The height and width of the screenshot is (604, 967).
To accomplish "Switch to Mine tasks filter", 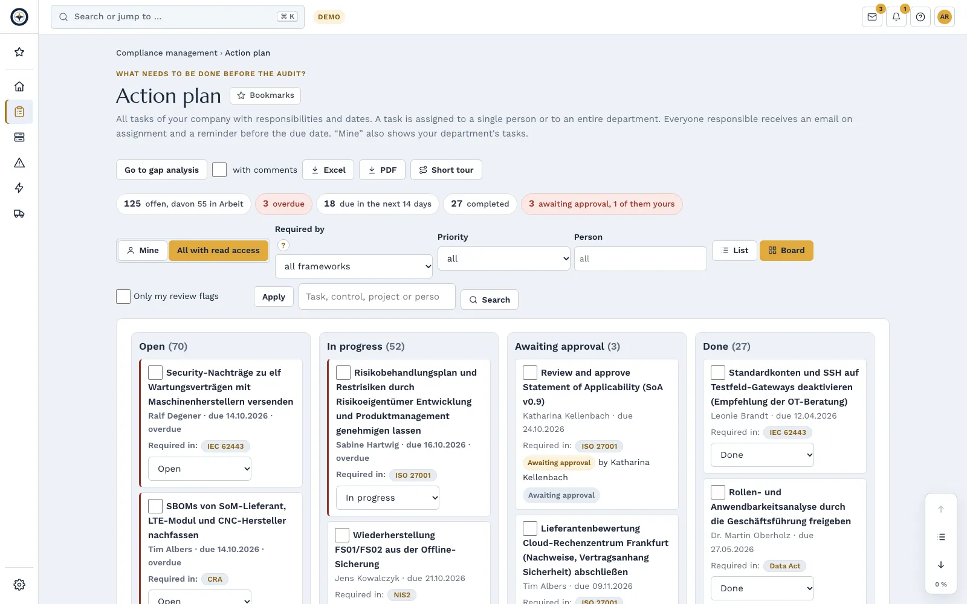I will pos(143,250).
